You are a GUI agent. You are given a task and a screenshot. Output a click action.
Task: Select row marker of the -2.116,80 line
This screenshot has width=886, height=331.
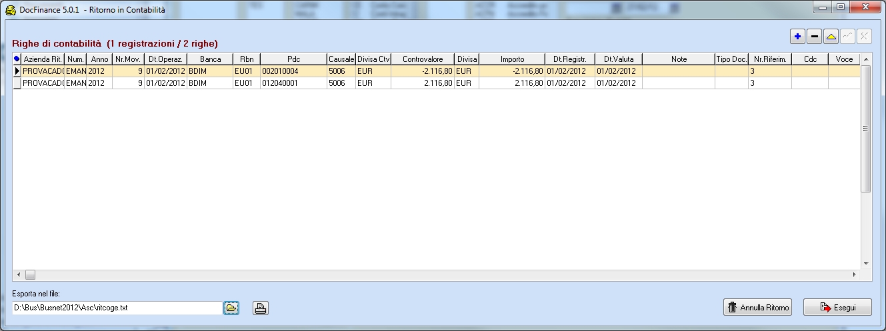coord(17,71)
